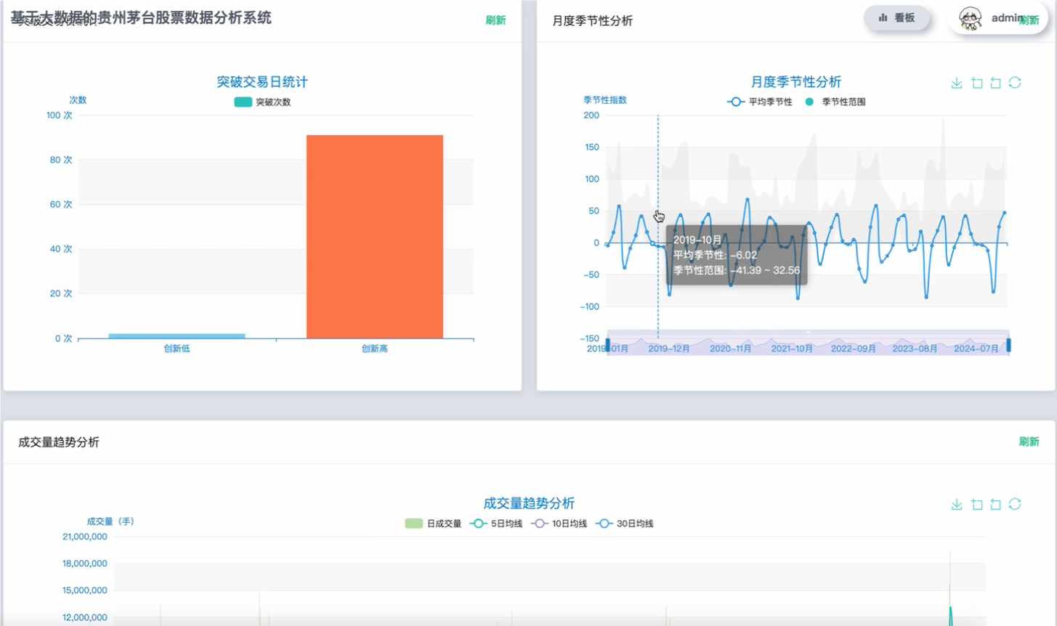
Task: Restore the monthly seasonality chart
Action: pyautogui.click(x=1015, y=83)
